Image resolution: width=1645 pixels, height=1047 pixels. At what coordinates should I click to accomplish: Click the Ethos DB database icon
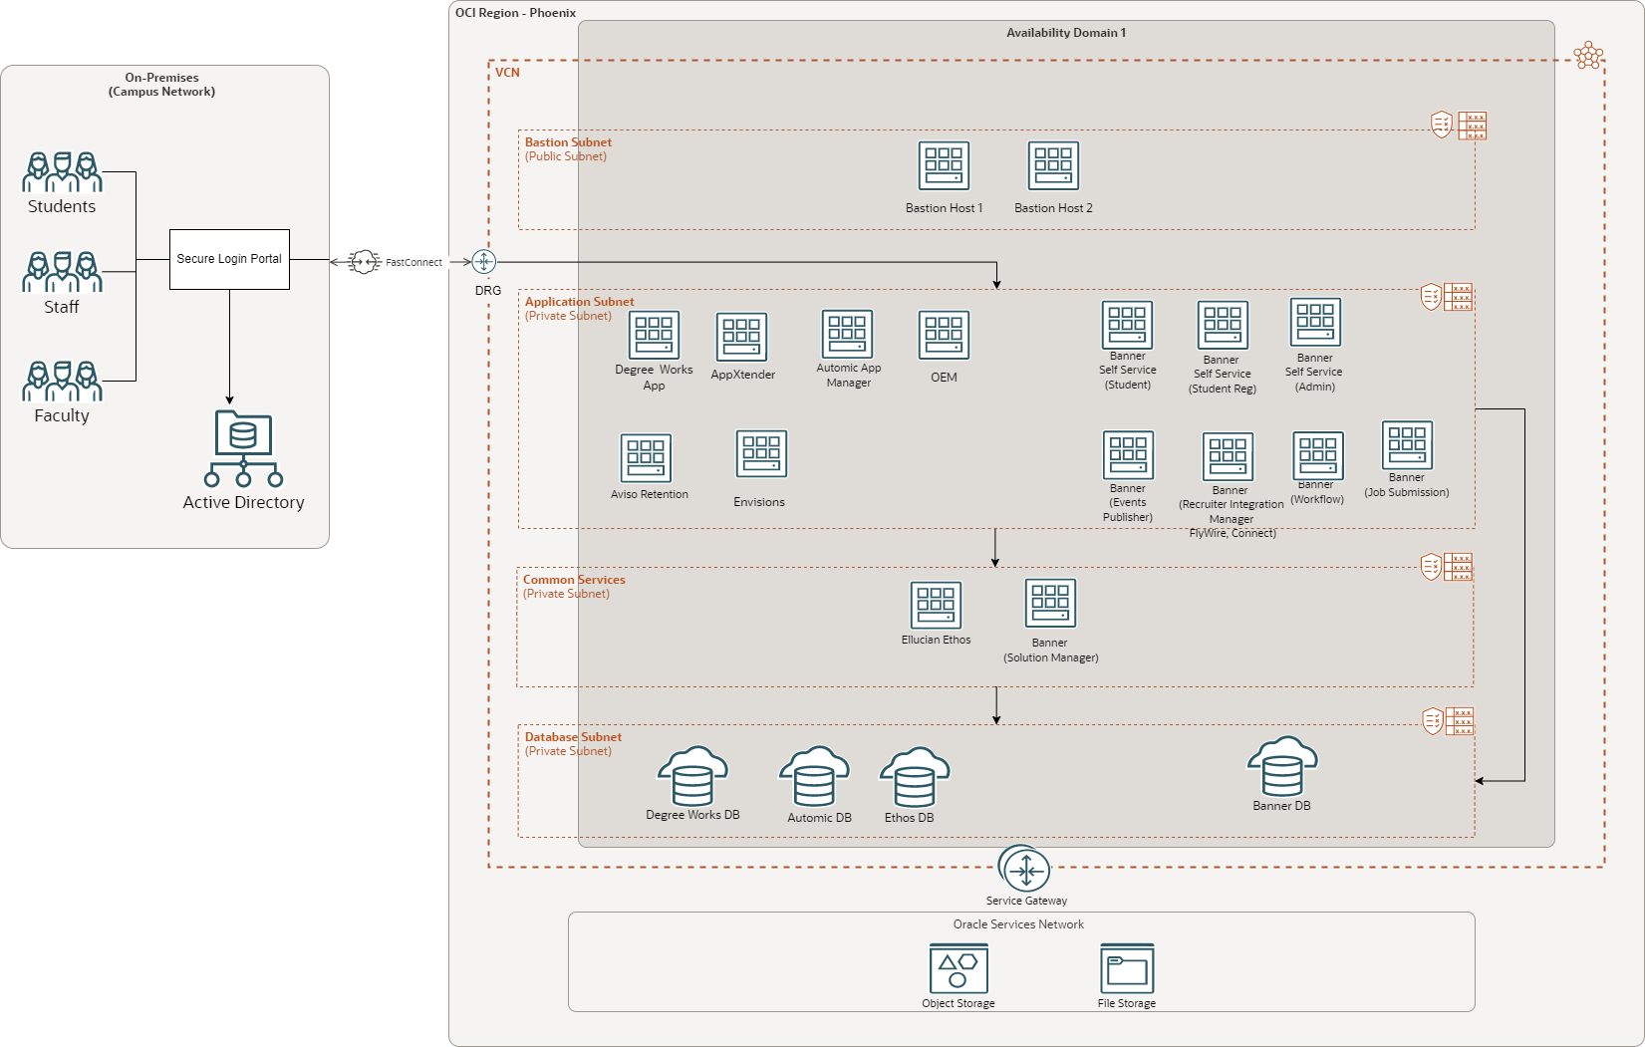coord(915,777)
